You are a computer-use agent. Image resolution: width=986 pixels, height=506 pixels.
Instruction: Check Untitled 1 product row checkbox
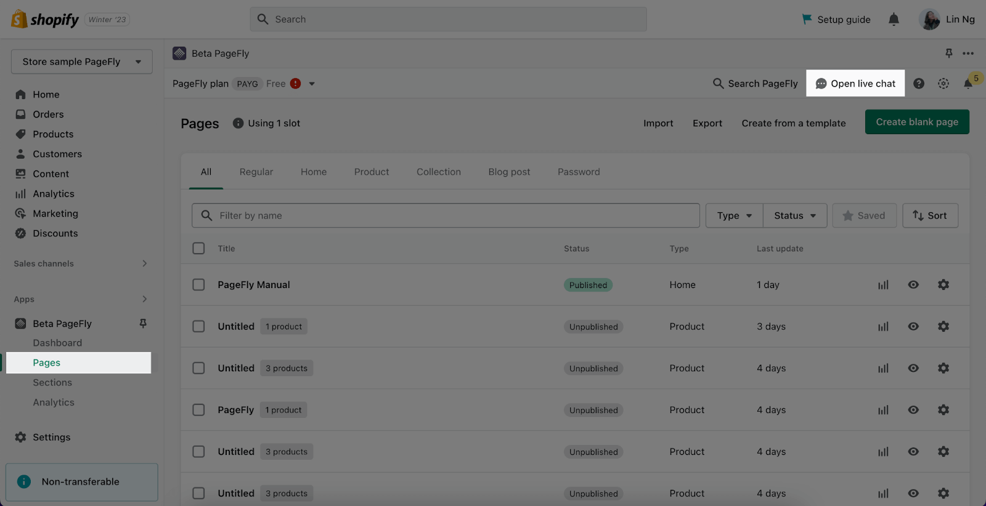[198, 327]
